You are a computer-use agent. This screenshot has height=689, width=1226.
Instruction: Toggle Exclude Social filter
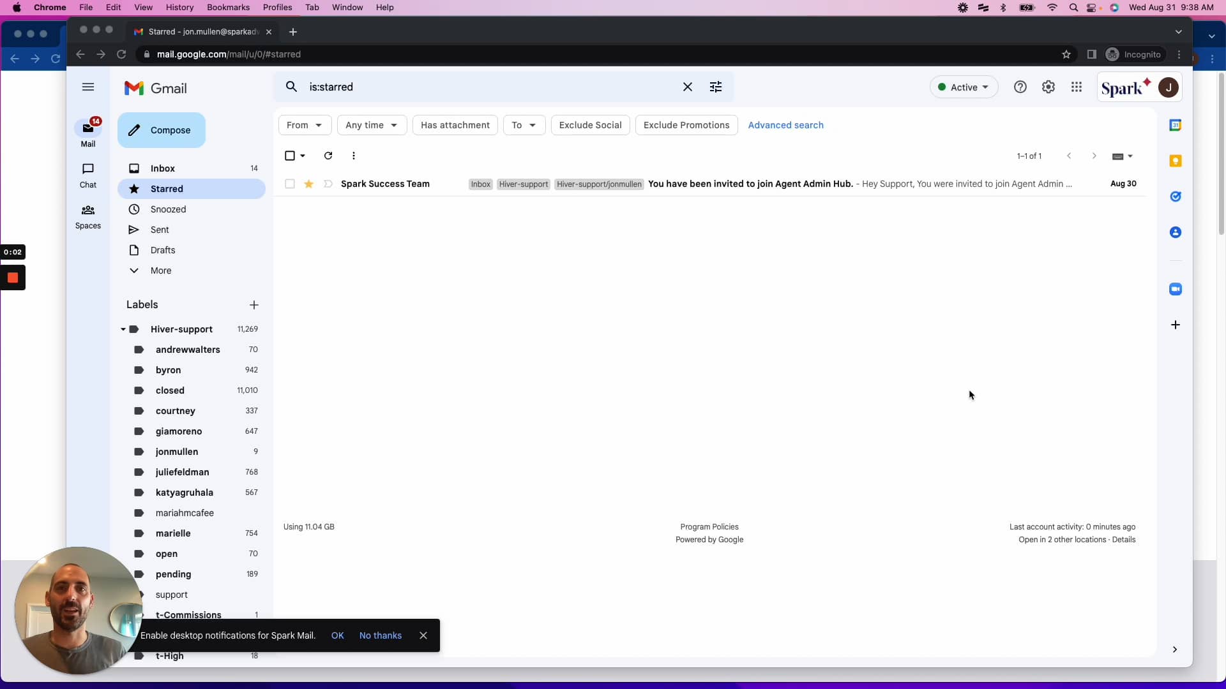pos(590,125)
